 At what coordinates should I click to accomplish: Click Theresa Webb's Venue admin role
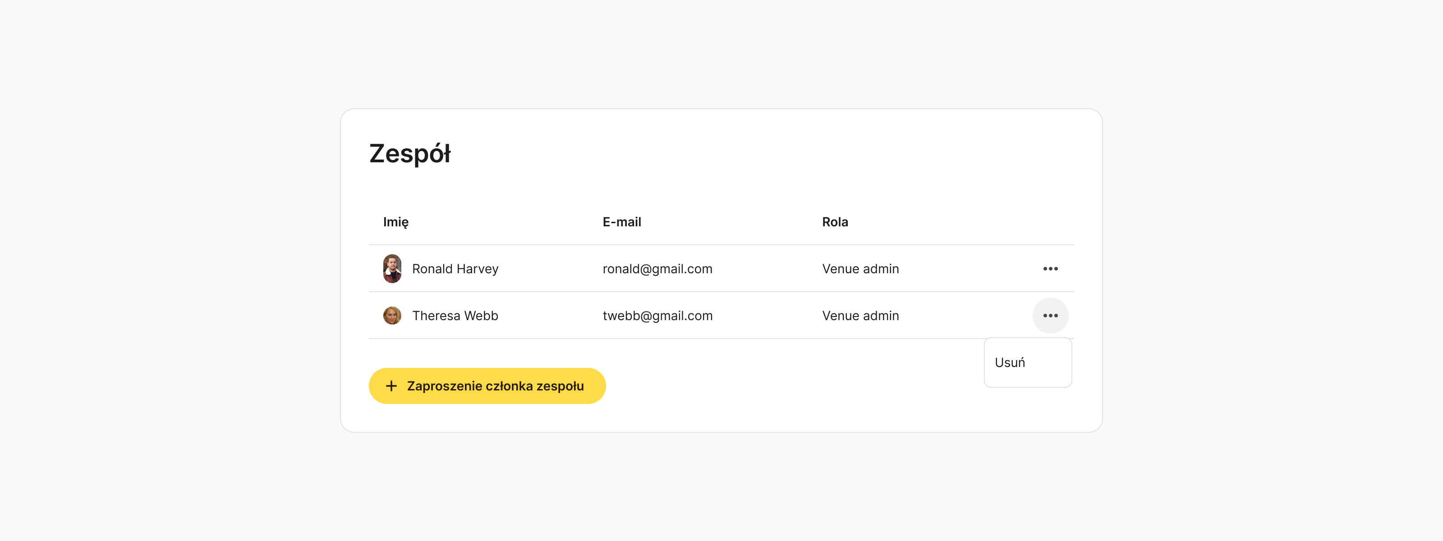pyautogui.click(x=860, y=315)
